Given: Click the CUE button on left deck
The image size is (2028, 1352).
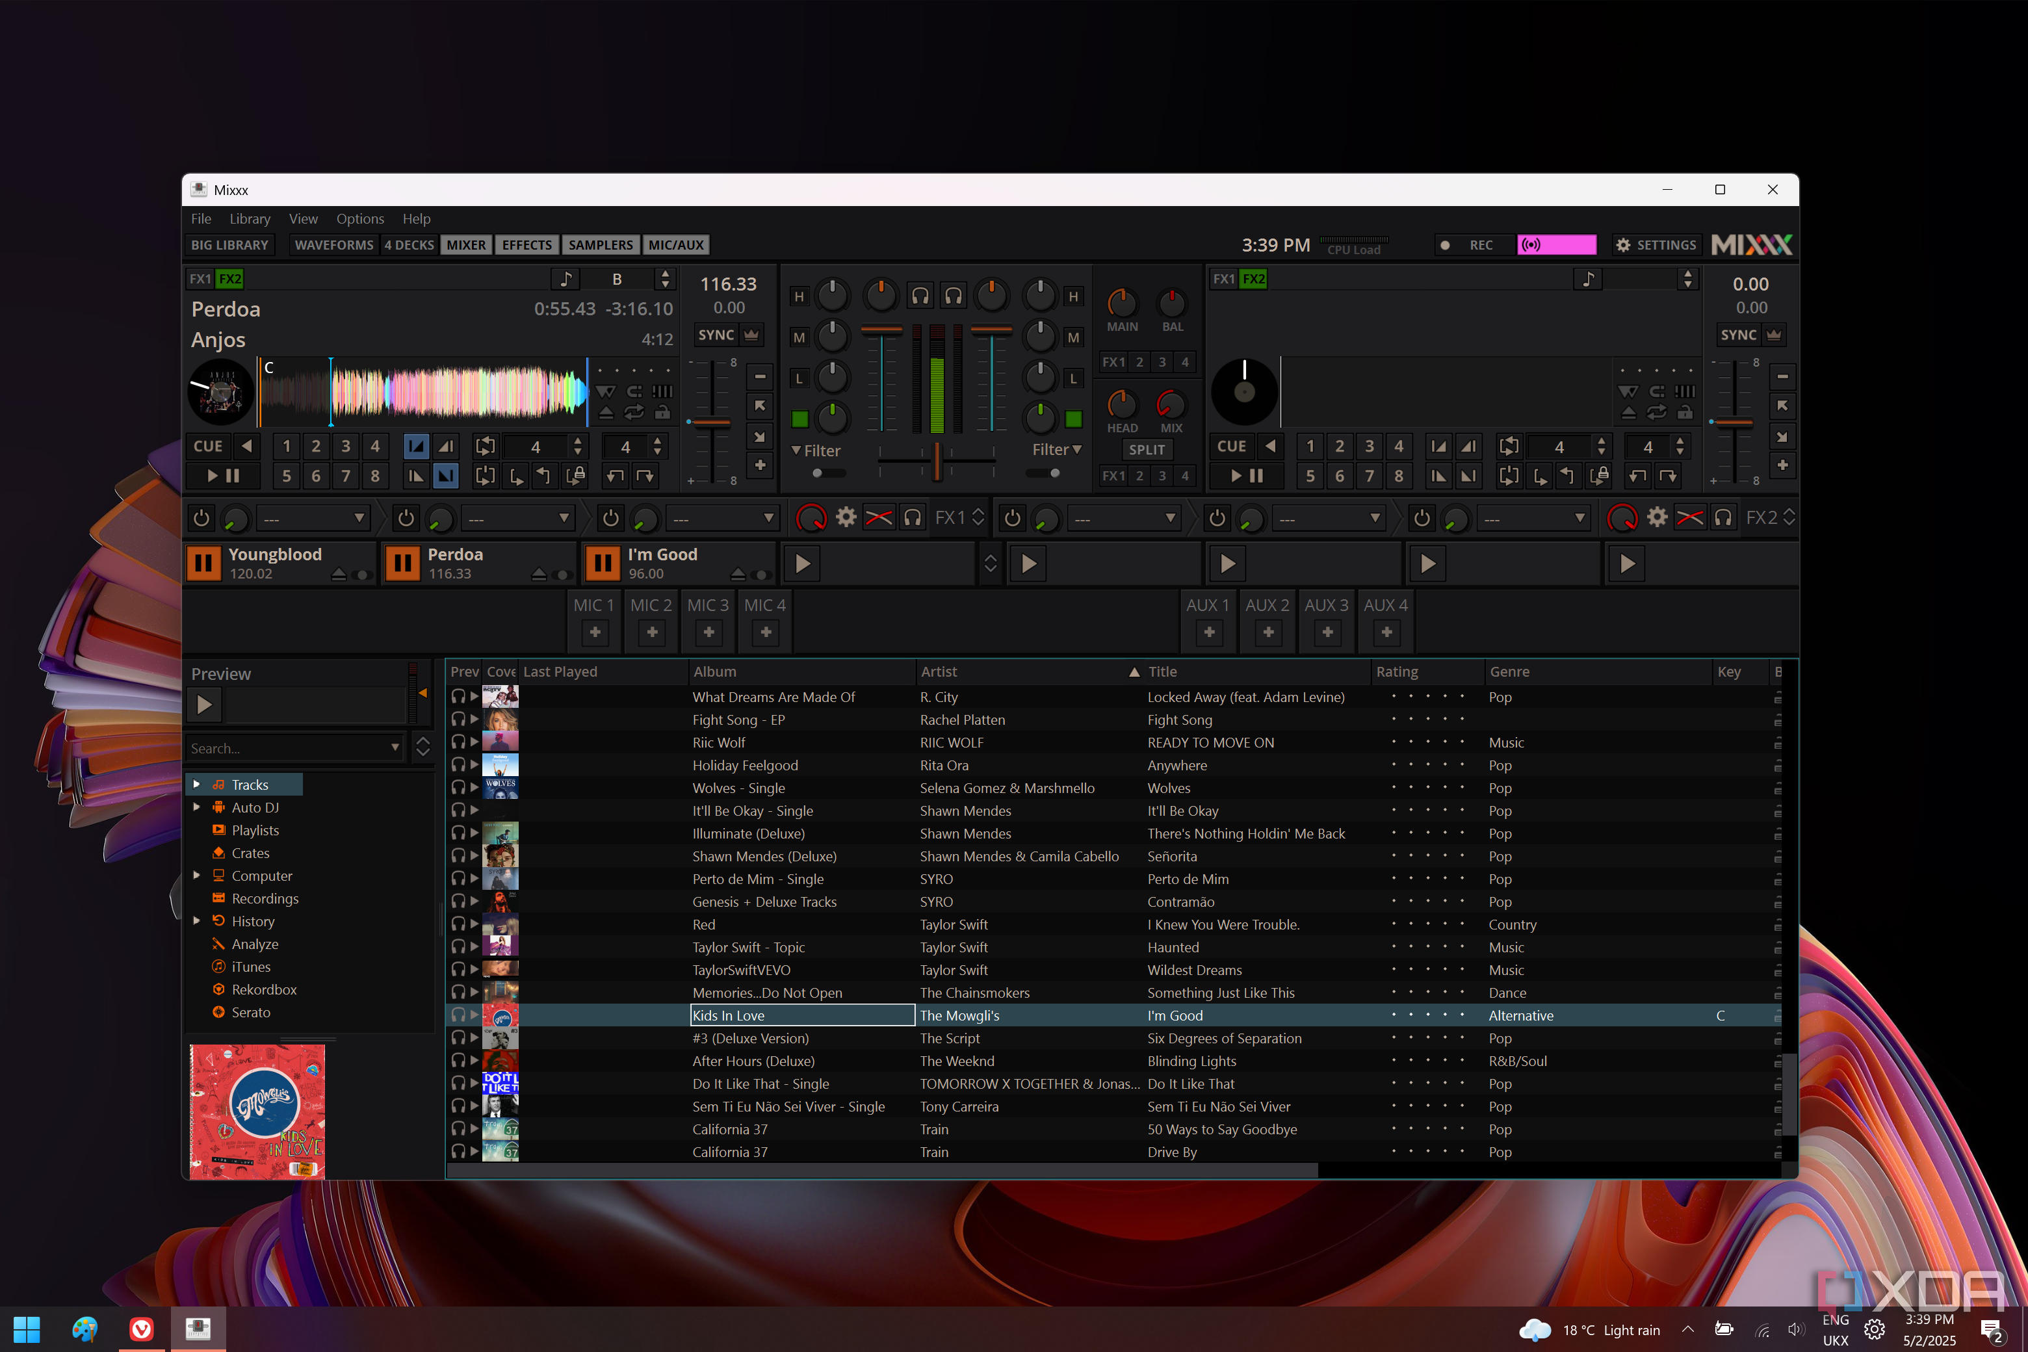Looking at the screenshot, I should point(208,446).
